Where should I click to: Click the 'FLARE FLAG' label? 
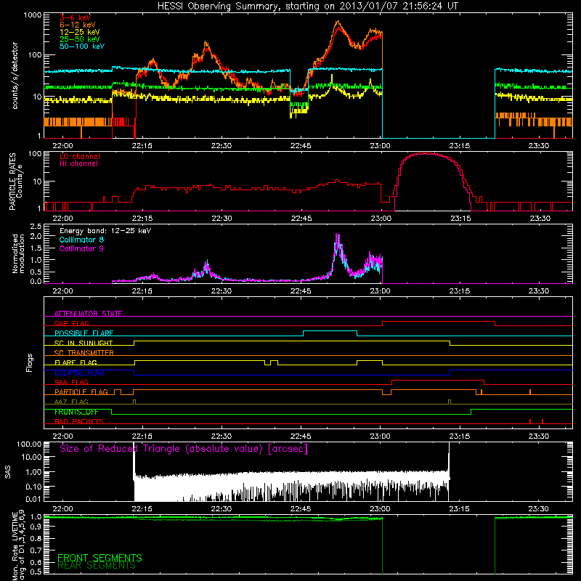[76, 362]
